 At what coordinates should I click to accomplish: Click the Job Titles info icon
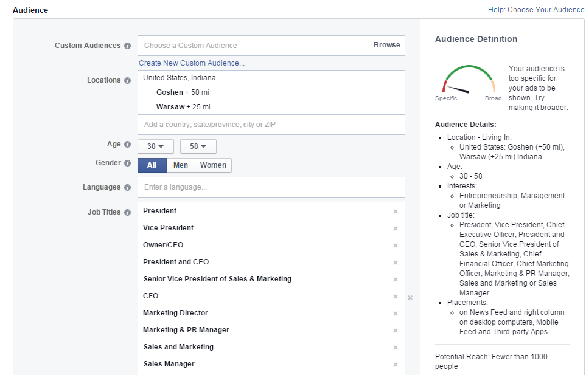pyautogui.click(x=127, y=212)
